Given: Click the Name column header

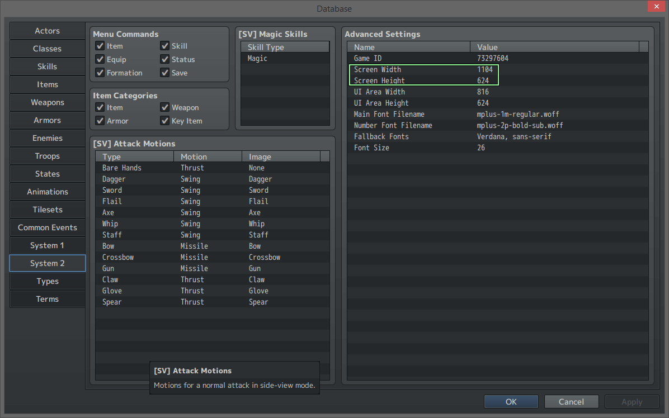Looking at the screenshot, I should pyautogui.click(x=409, y=47).
